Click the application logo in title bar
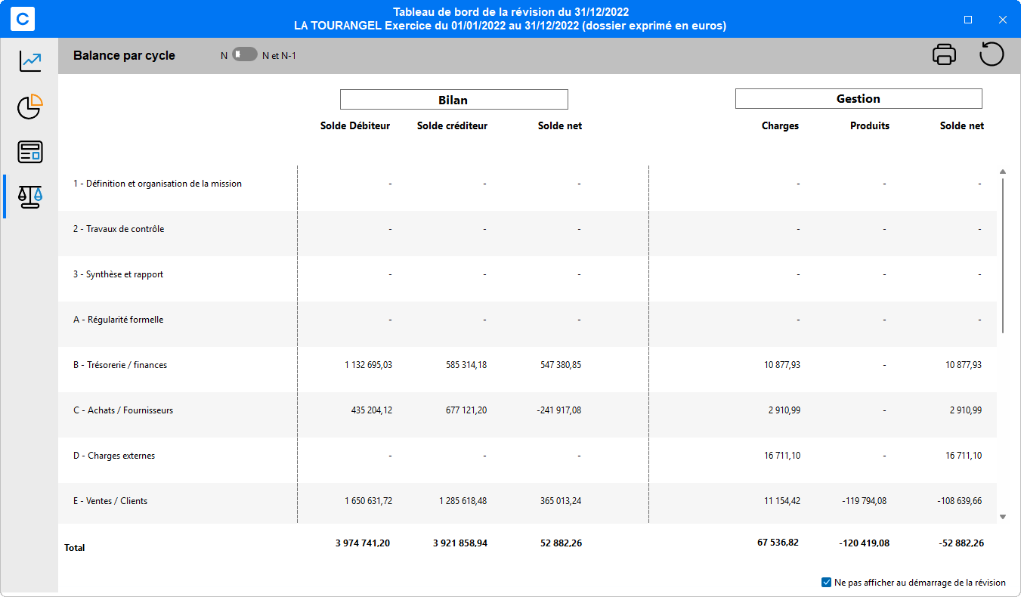This screenshot has height=597, width=1021. (x=23, y=19)
